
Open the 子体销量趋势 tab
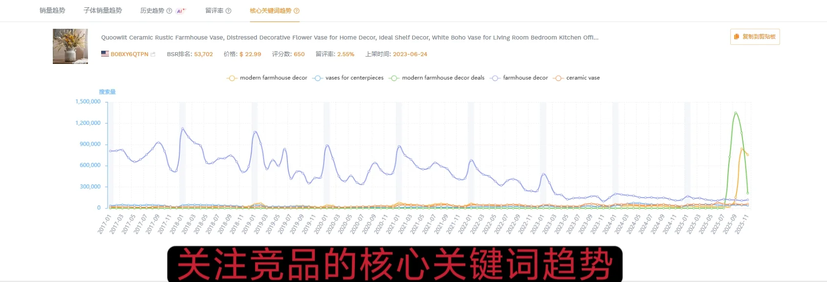pos(103,10)
